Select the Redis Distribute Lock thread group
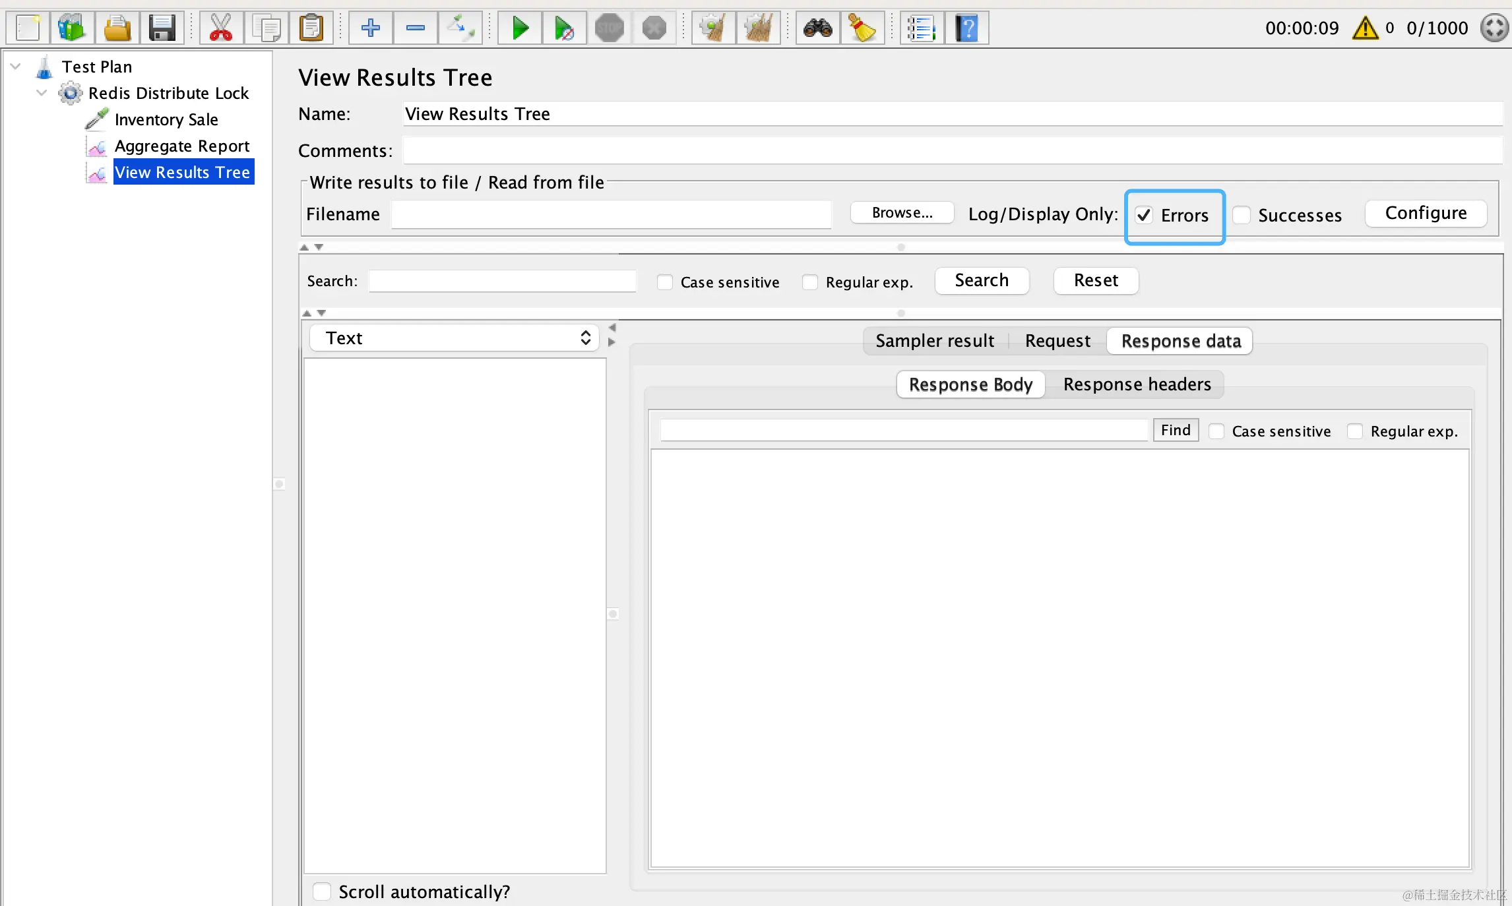1512x906 pixels. pos(168,93)
